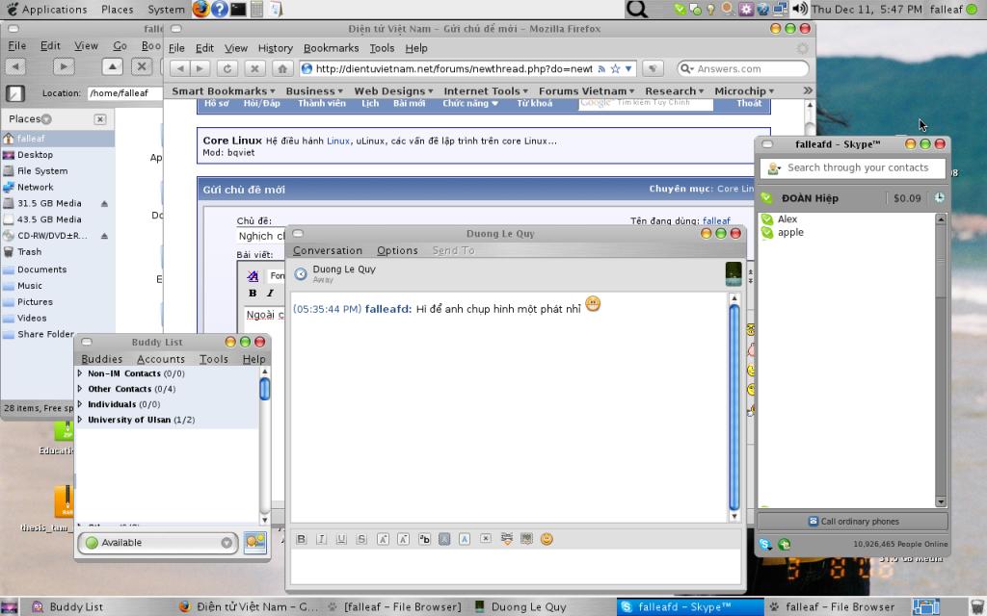The width and height of the screenshot is (987, 616).
Task: Open Buddies menu in Buddy List
Action: (x=101, y=359)
